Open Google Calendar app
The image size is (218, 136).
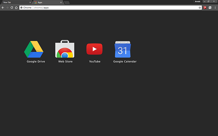125,50
